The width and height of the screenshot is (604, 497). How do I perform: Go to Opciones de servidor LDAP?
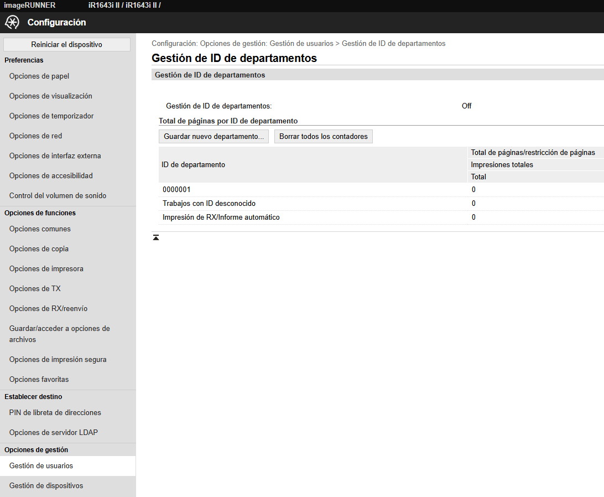click(x=54, y=433)
